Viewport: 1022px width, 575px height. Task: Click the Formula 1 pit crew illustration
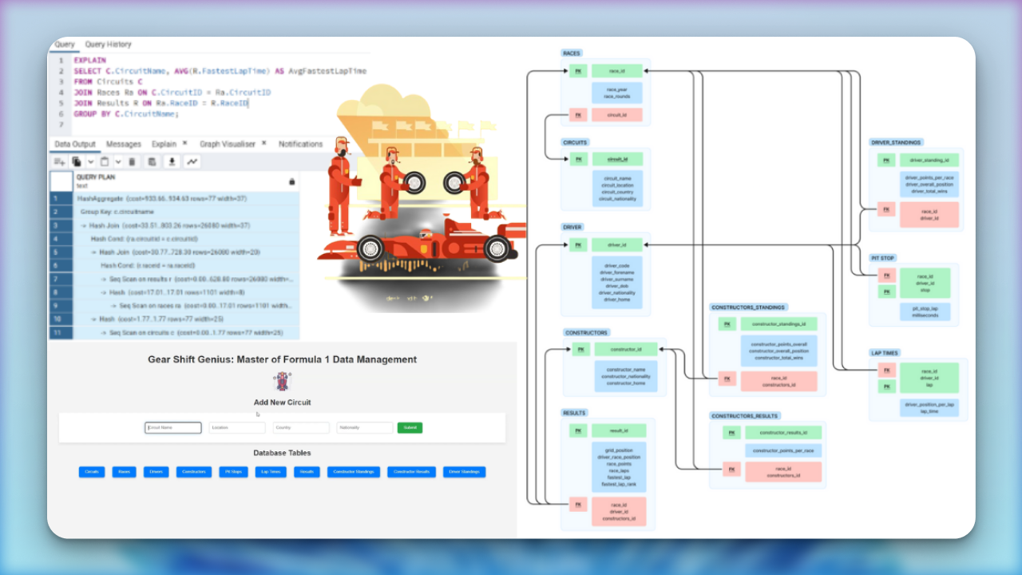point(423,200)
